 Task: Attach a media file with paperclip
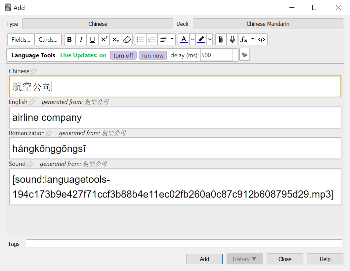point(221,39)
